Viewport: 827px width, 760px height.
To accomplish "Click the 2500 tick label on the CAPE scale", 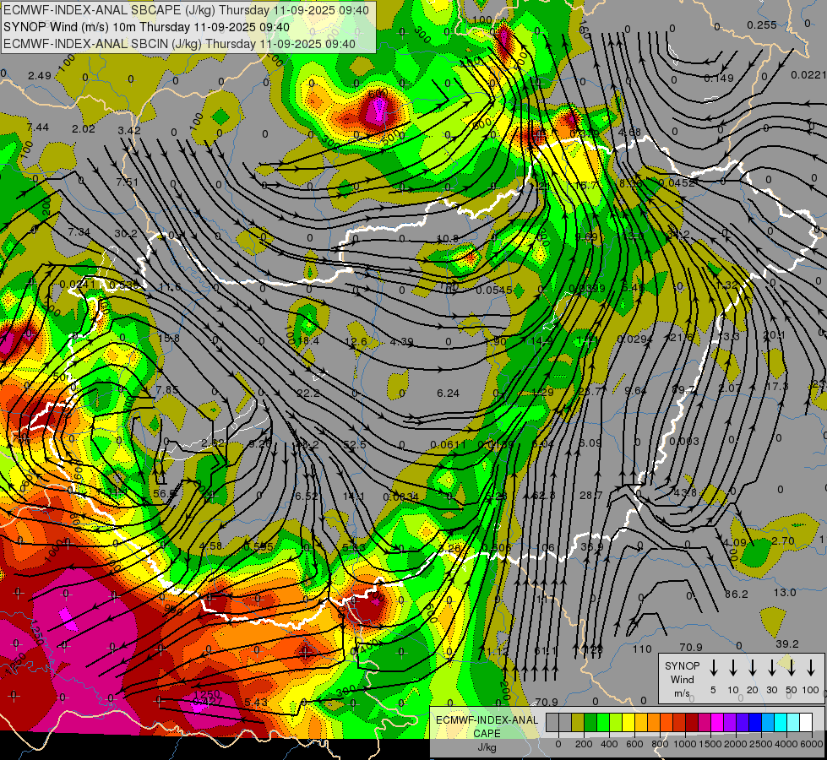I will click(761, 744).
